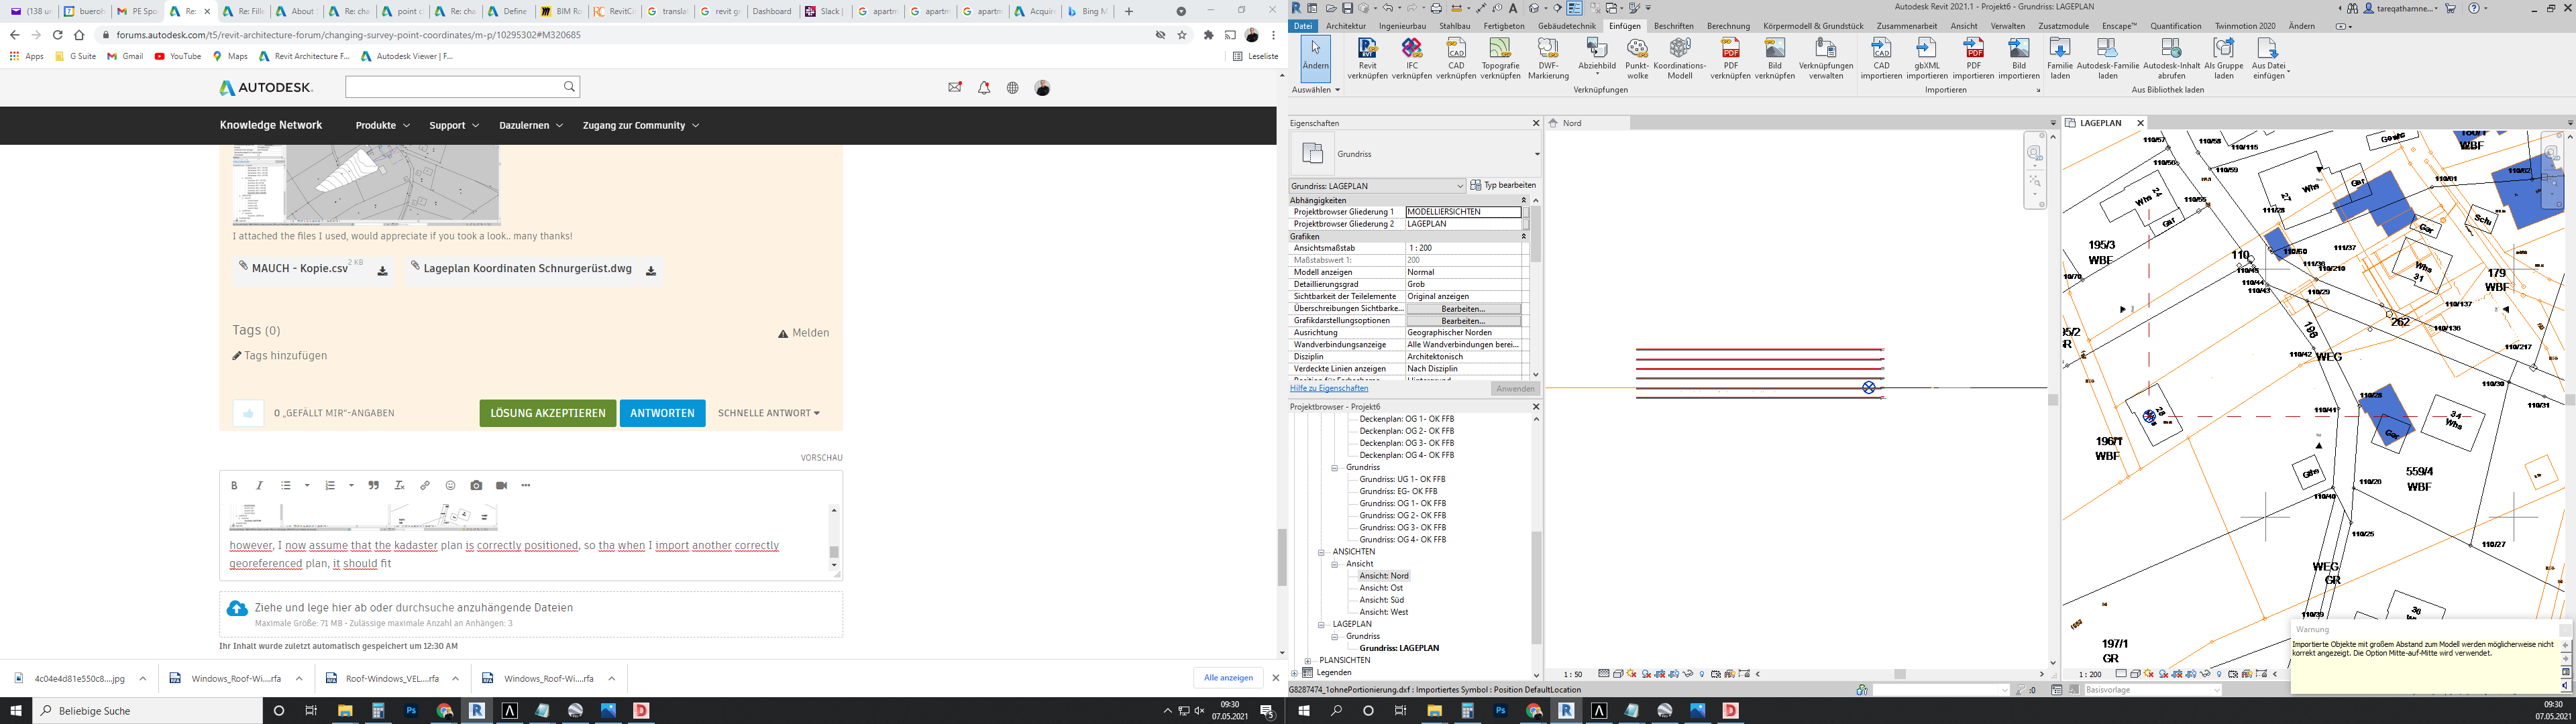Toggle bold formatting in the reply editor
2576x724 pixels.
(x=234, y=485)
